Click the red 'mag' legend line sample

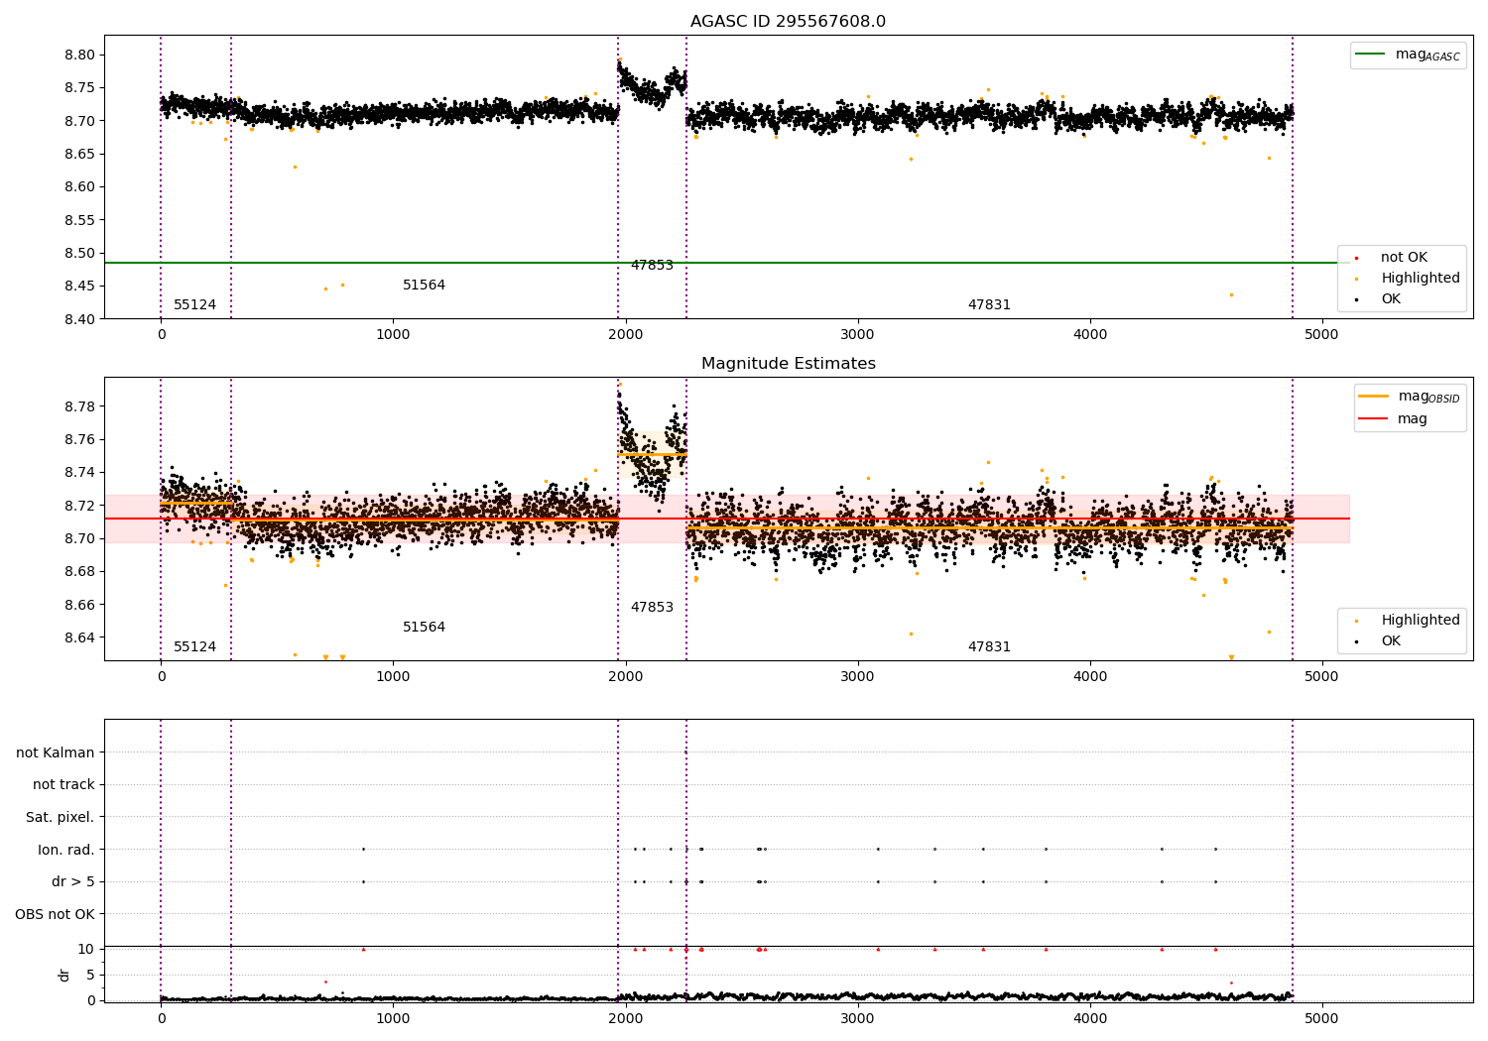[1374, 419]
